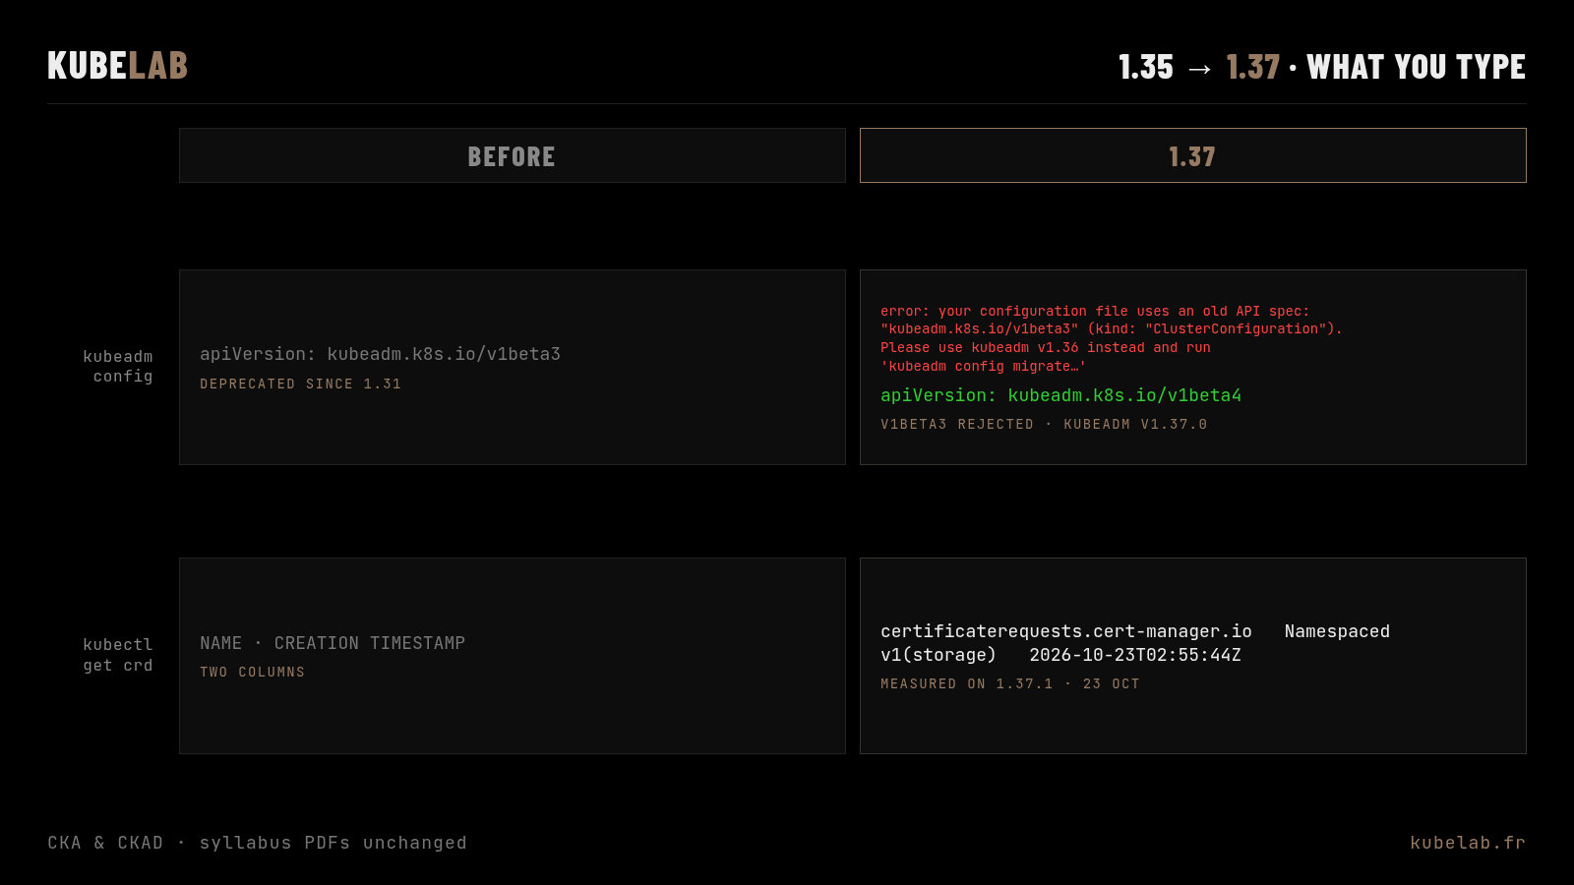Image resolution: width=1574 pixels, height=885 pixels.
Task: Click the red line mentioning "ClusterConfiguration"
Action: 1112,328
